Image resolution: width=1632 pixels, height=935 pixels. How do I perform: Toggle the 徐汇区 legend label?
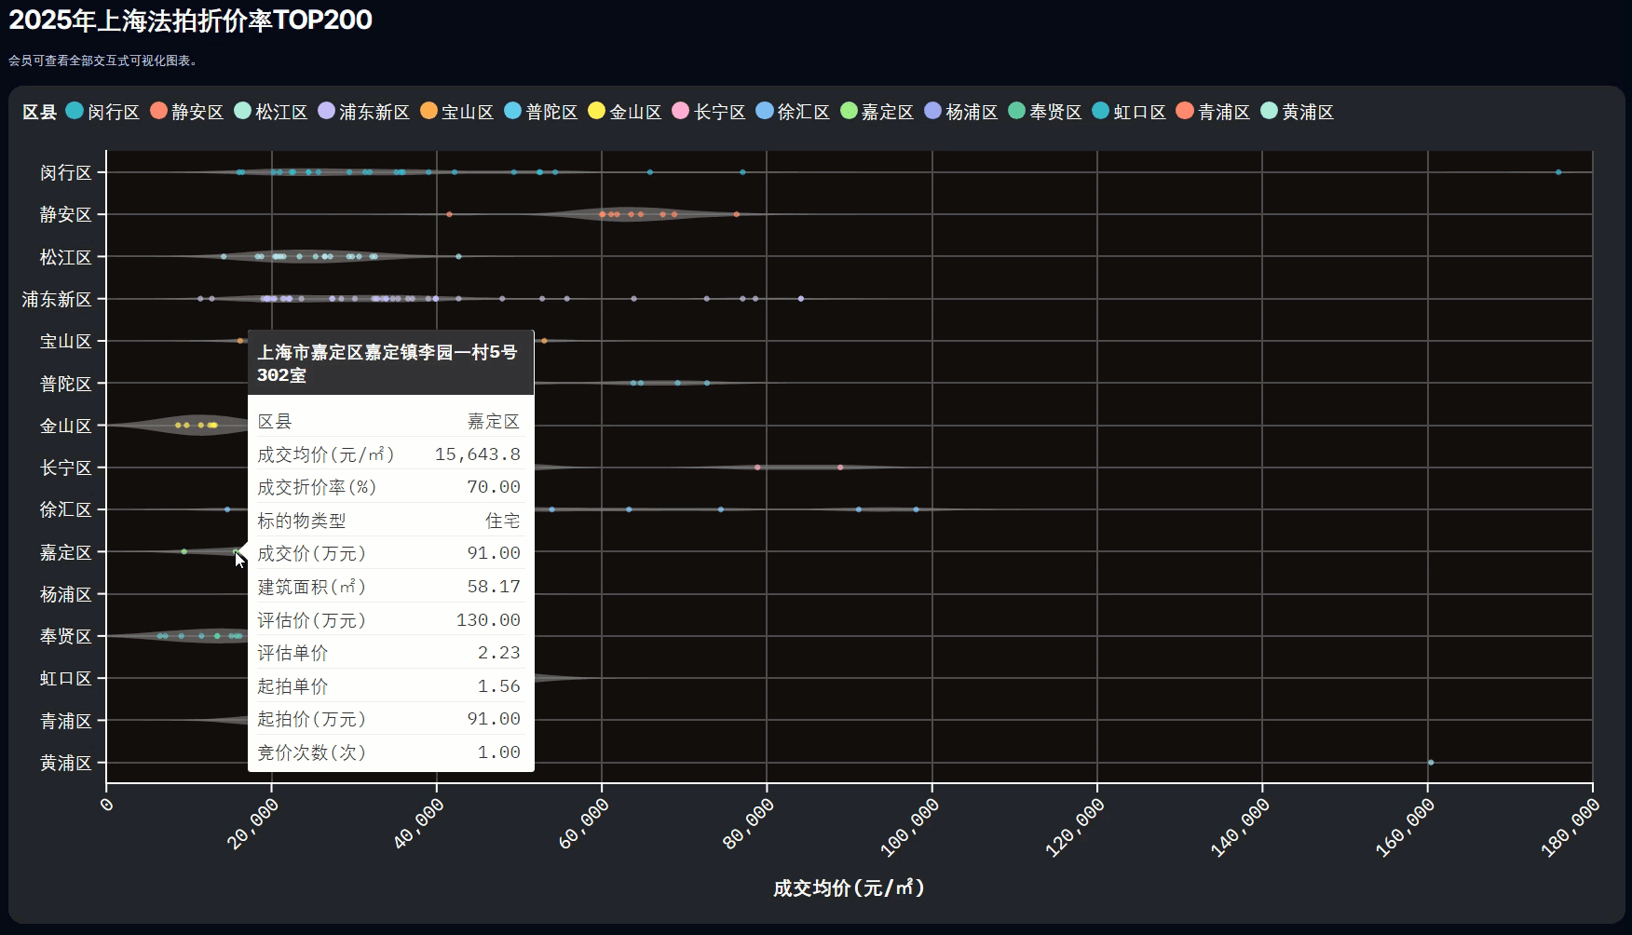click(803, 112)
